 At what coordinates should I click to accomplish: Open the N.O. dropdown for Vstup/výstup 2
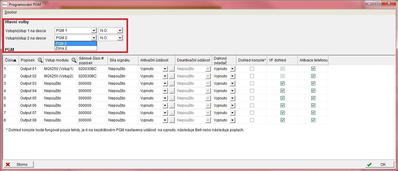click(120, 38)
